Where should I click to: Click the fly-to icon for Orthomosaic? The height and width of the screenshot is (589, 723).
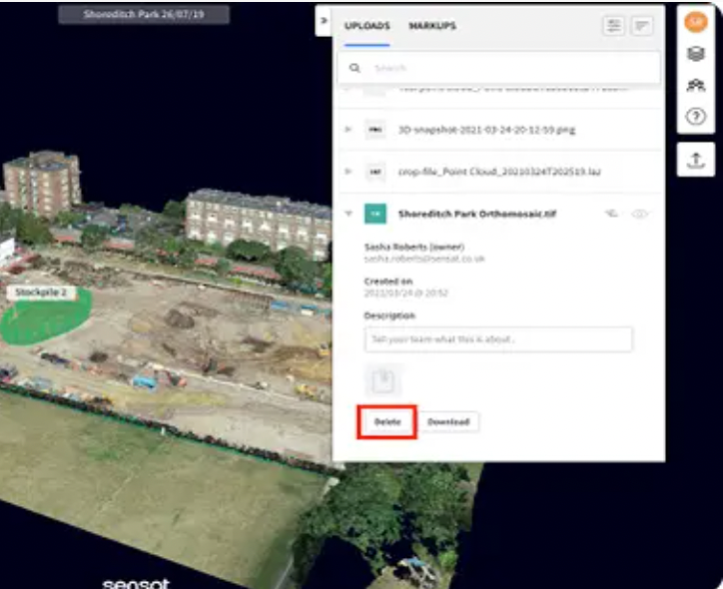[x=611, y=214]
